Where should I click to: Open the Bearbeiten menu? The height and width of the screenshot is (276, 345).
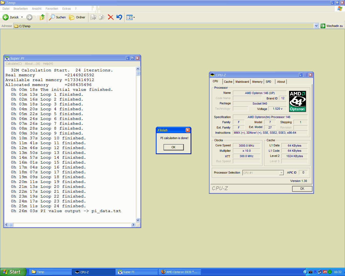[x=20, y=9]
